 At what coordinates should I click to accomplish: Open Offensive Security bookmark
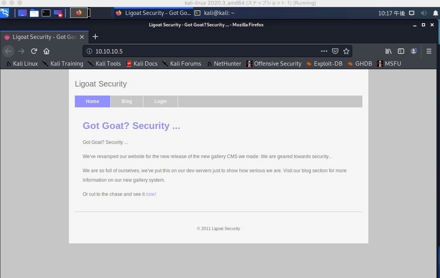(274, 64)
